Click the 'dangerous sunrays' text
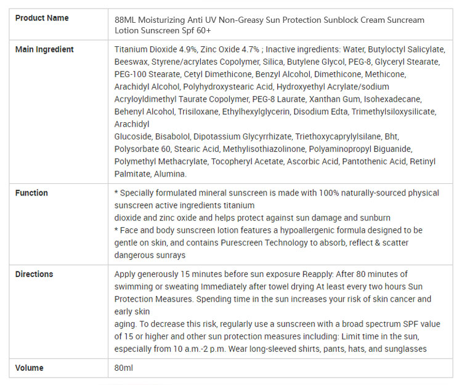462x385 pixels. tap(150, 255)
